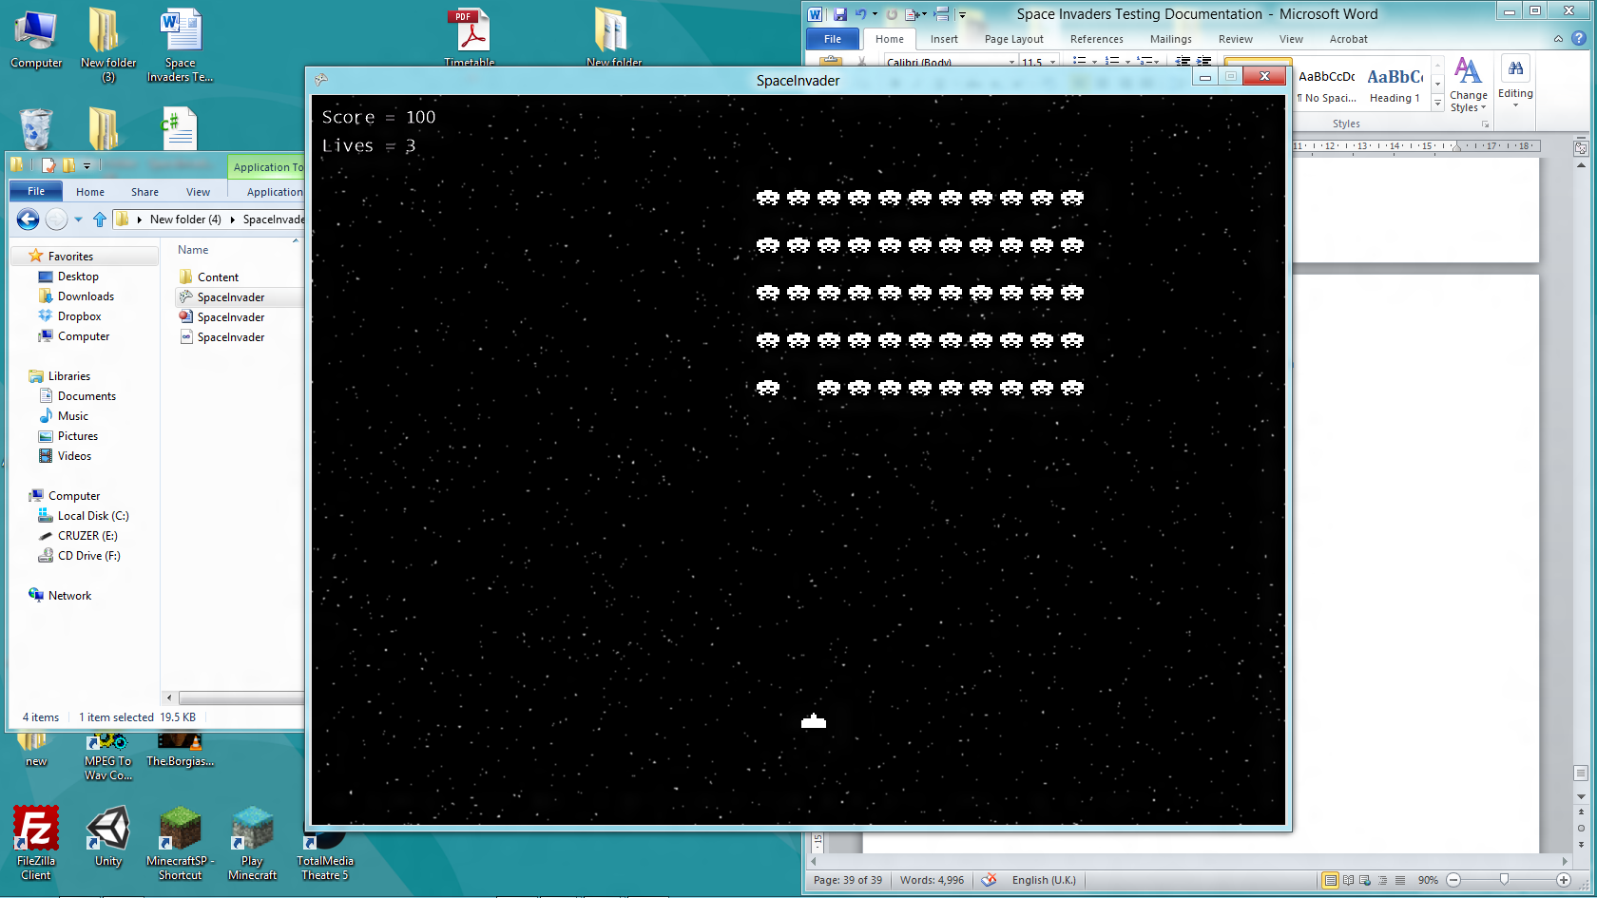Viewport: 1597px width, 898px height.
Task: Click Undo arrow in Word title bar
Action: 860,14
